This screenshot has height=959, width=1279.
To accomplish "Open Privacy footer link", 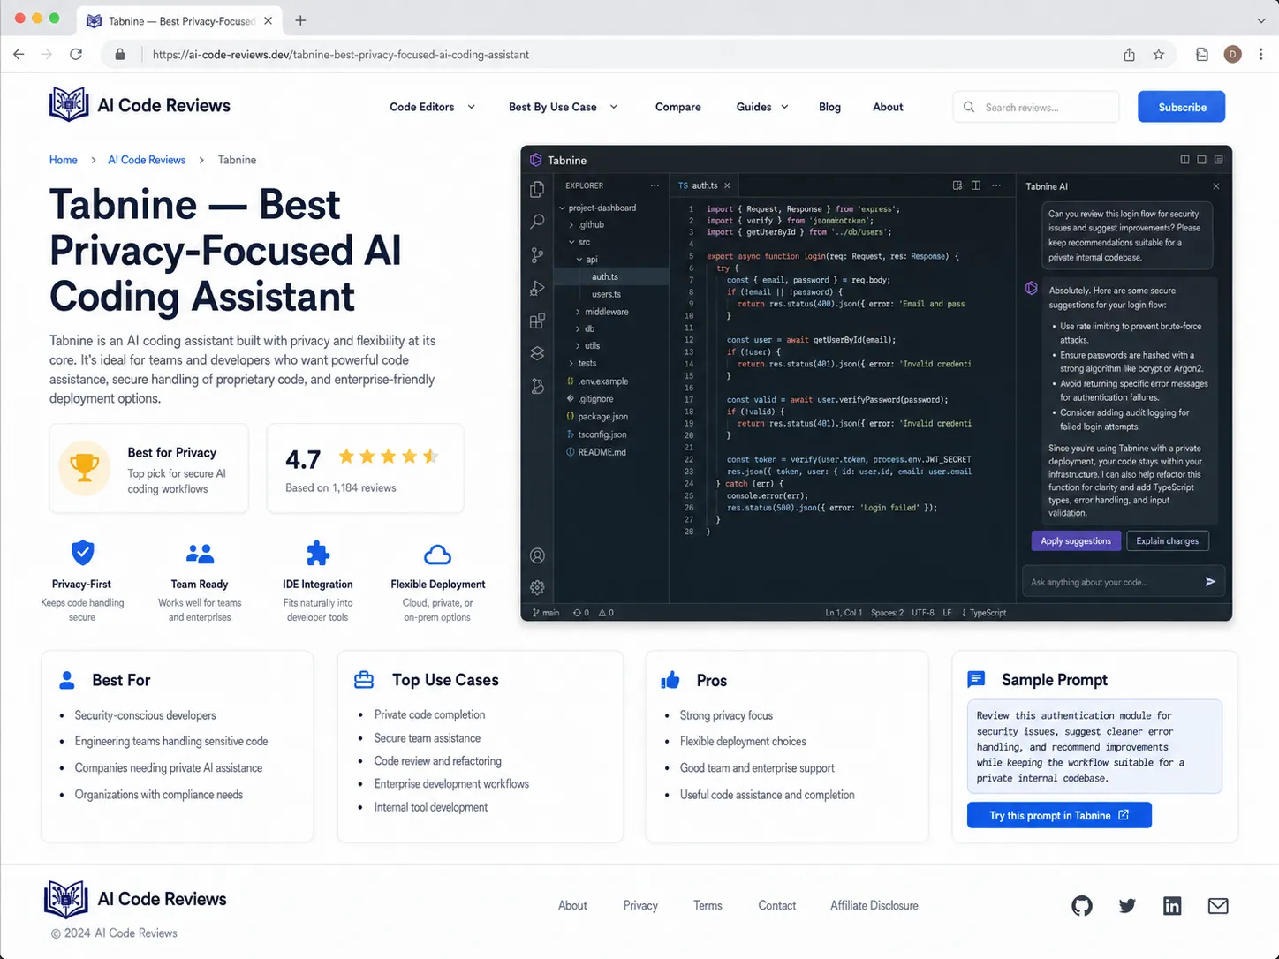I will pyautogui.click(x=640, y=906).
